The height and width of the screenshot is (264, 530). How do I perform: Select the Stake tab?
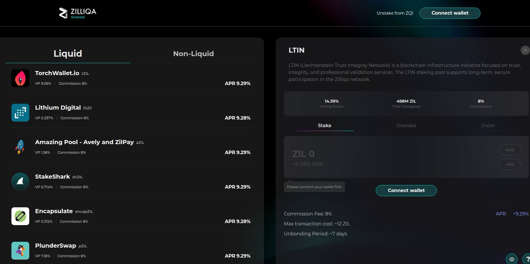pyautogui.click(x=325, y=125)
